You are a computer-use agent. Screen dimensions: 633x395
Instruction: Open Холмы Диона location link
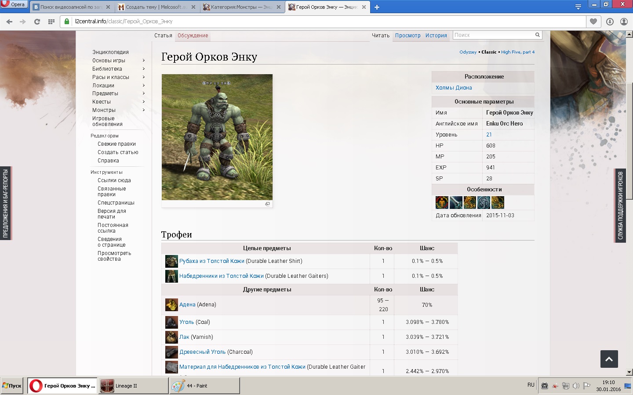(454, 88)
